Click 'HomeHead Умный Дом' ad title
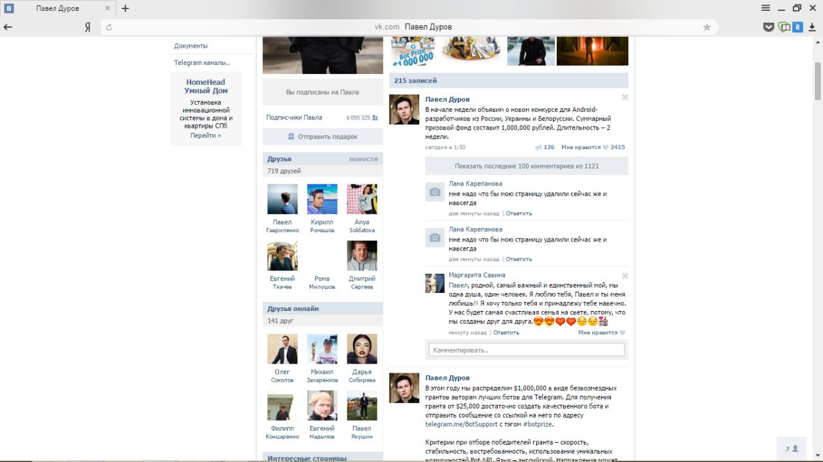 [x=206, y=86]
